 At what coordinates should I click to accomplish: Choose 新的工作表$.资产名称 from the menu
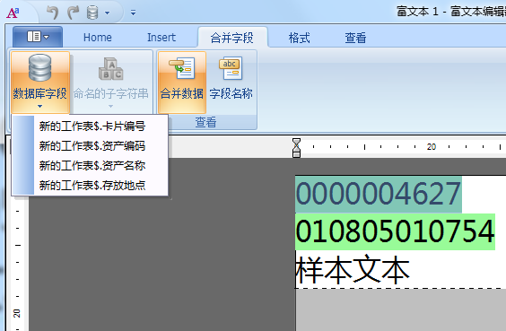[x=90, y=165]
